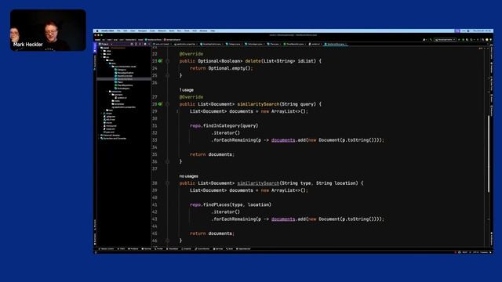Viewport: 502px width, 282px height.
Task: Click the vertical editor scrollbar
Action: tap(488, 154)
